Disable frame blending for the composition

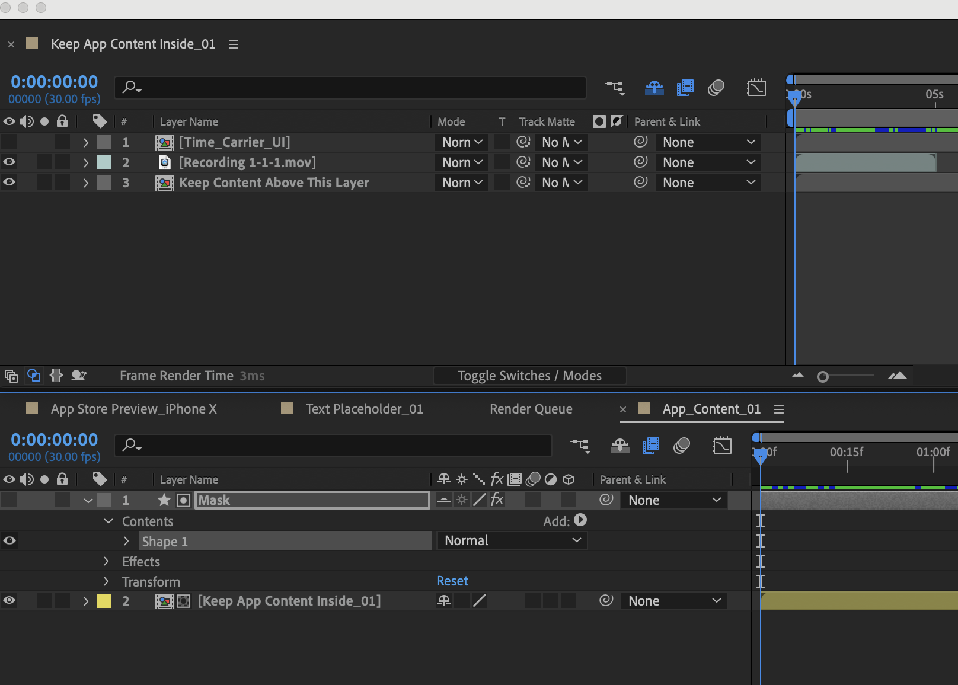tap(685, 87)
